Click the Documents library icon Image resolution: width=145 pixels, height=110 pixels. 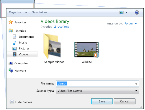click(15, 37)
